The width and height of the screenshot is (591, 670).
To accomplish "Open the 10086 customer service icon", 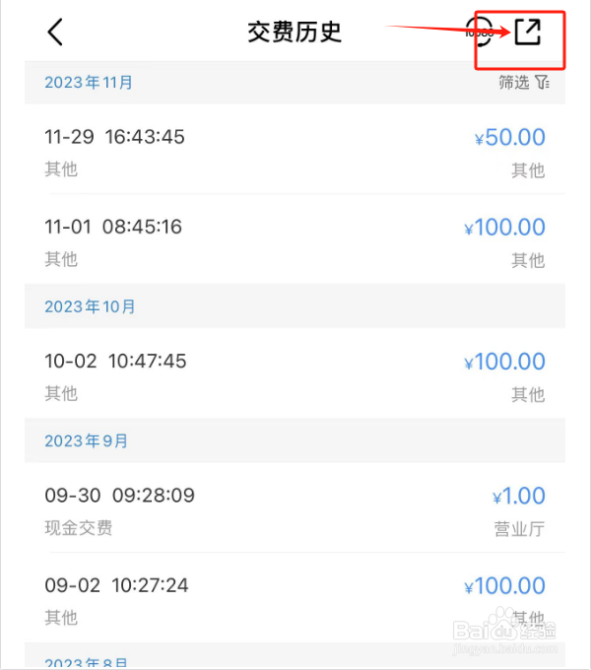I will pyautogui.click(x=479, y=32).
